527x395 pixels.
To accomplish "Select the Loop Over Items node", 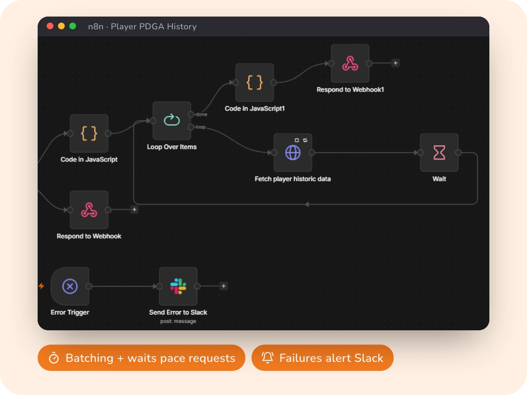I will [x=172, y=121].
